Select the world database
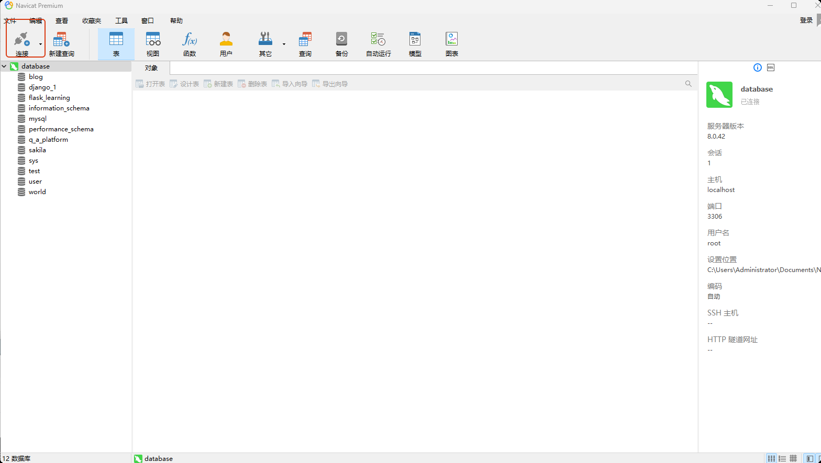Viewport: 821px width, 463px height. (x=37, y=192)
